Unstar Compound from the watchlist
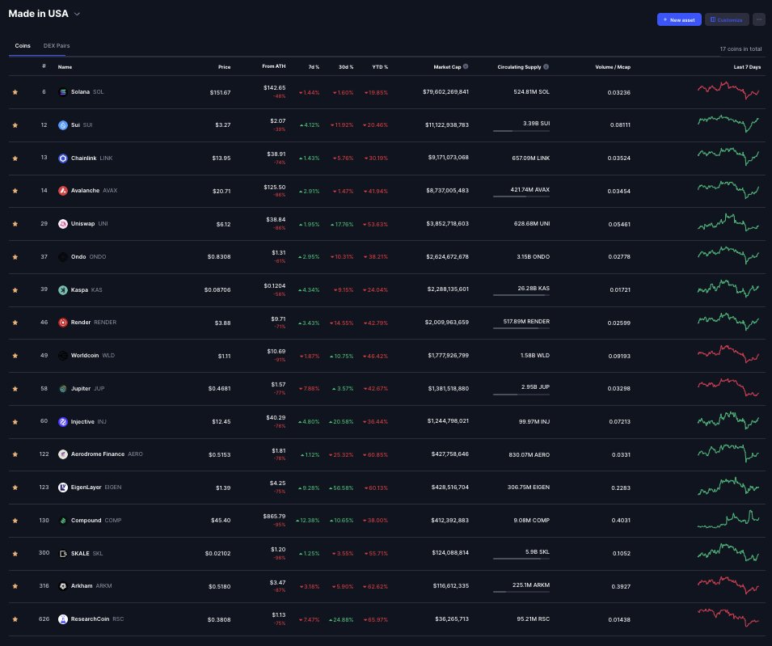 pyautogui.click(x=15, y=521)
